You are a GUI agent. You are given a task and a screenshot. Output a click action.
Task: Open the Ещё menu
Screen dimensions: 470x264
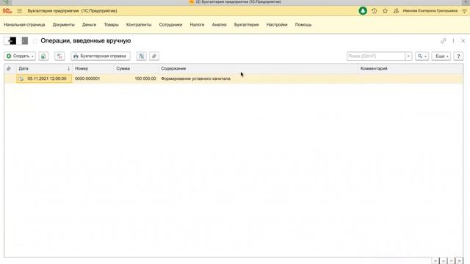(441, 56)
